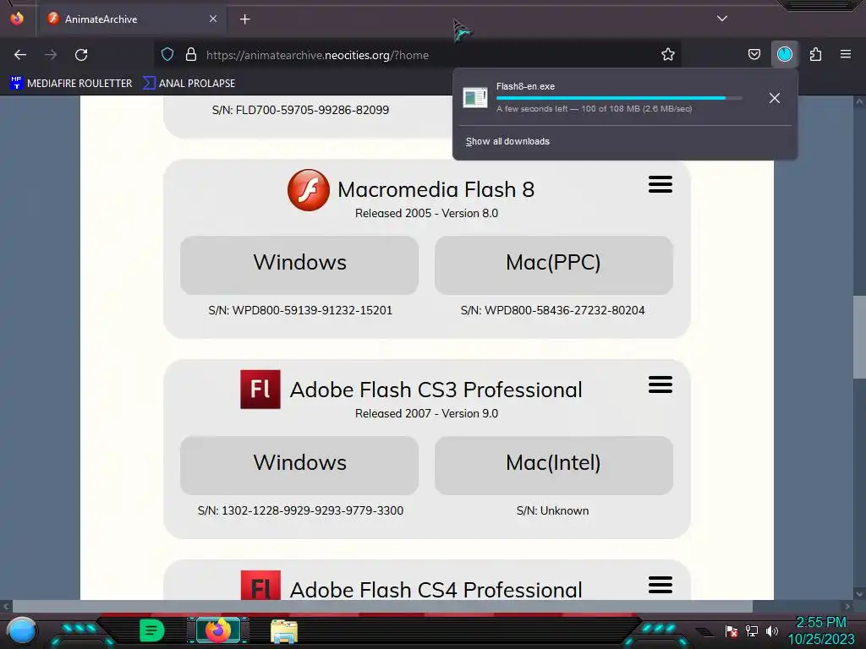Click the vertical scrollbar thumb
The width and height of the screenshot is (866, 649).
859,337
